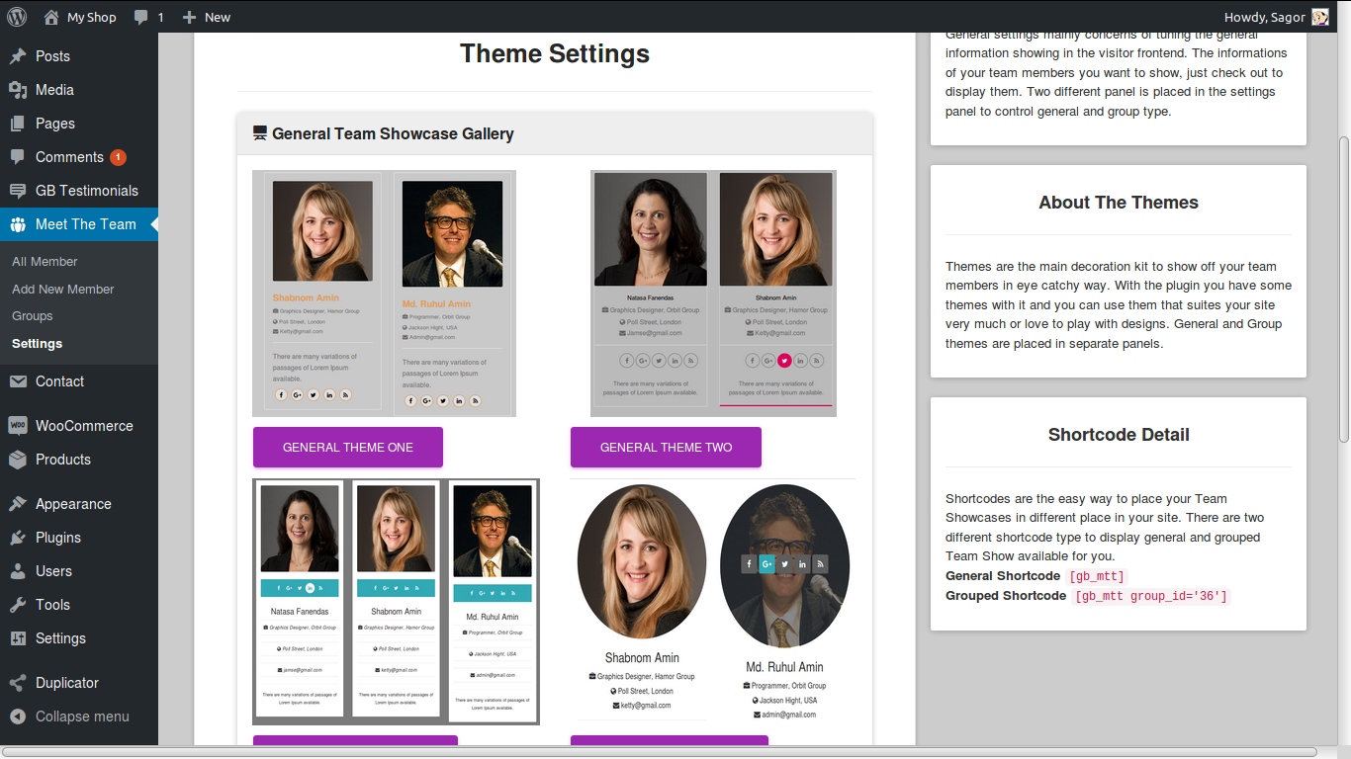
Task: Click the Shabnom Amin oval photo
Action: pyautogui.click(x=642, y=561)
